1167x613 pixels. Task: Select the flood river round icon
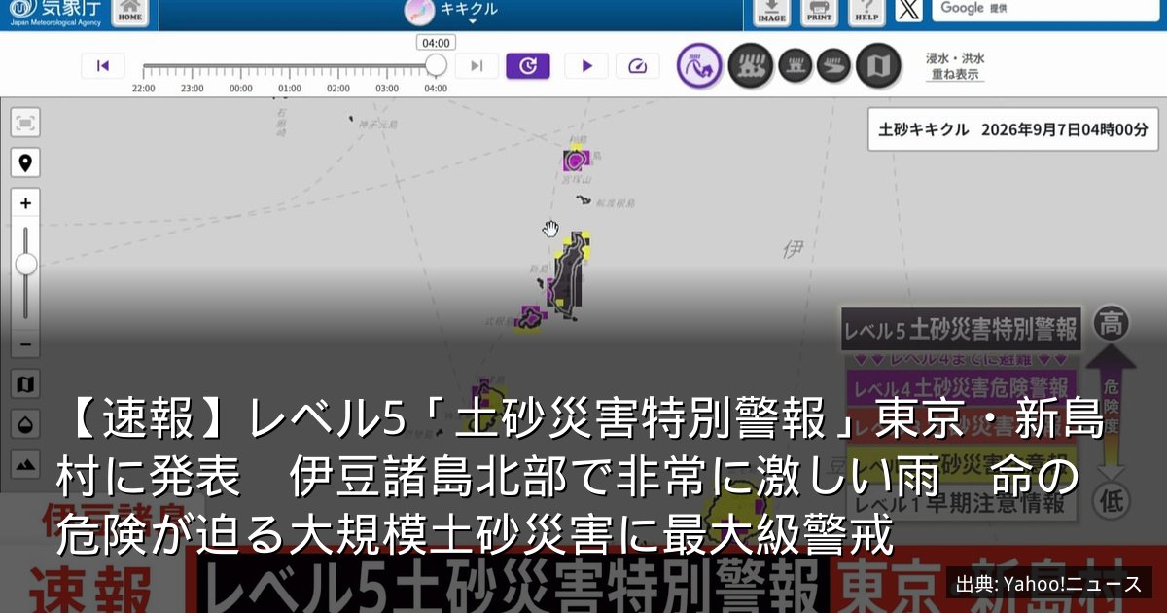point(833,66)
